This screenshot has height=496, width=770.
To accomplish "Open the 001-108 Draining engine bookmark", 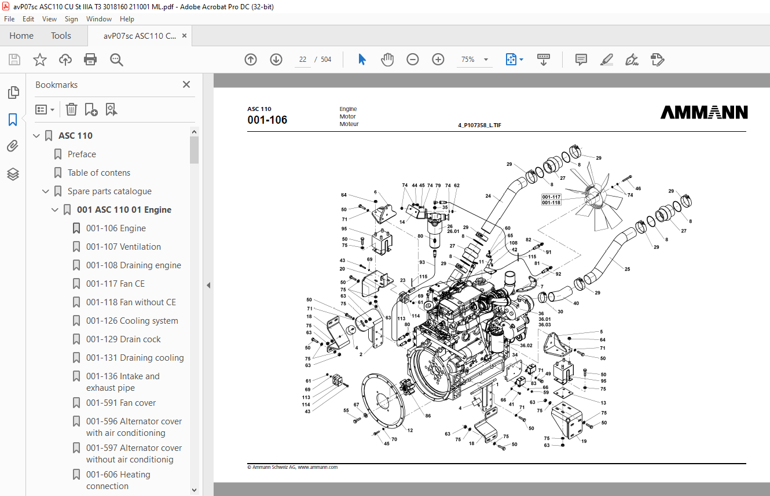I will pyautogui.click(x=134, y=265).
